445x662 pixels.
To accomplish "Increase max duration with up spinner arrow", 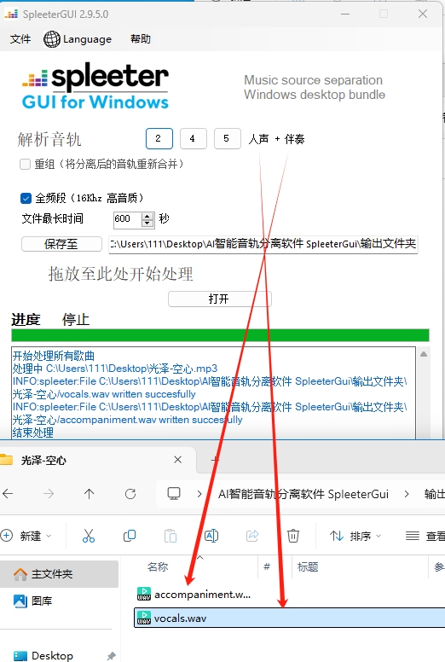I will point(147,216).
